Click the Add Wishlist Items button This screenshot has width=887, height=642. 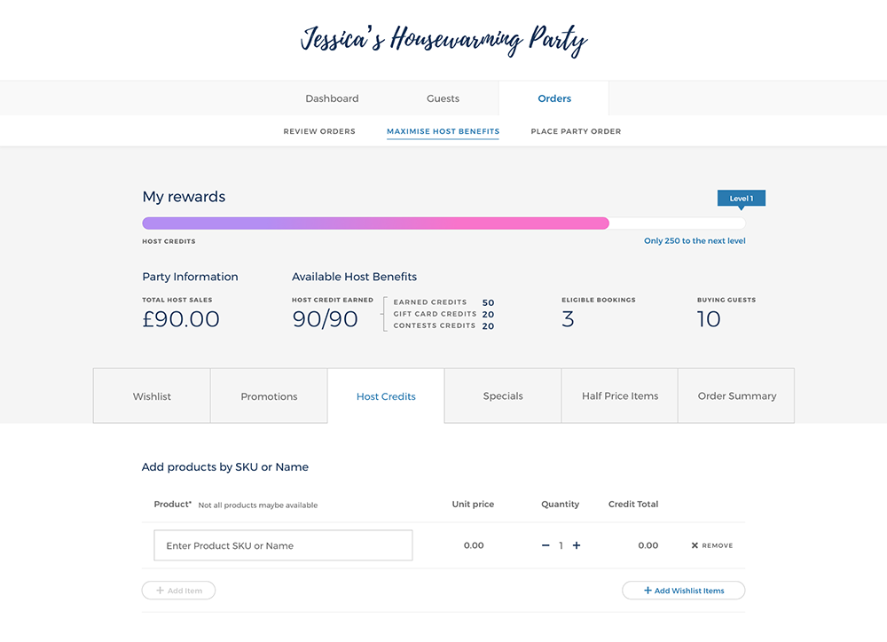683,591
